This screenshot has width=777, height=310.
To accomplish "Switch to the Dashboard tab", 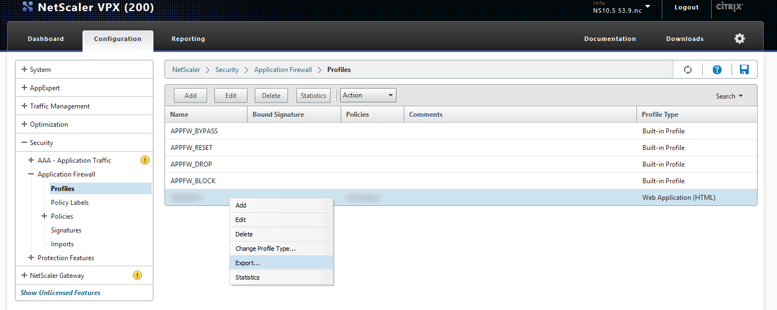I will pyautogui.click(x=45, y=39).
